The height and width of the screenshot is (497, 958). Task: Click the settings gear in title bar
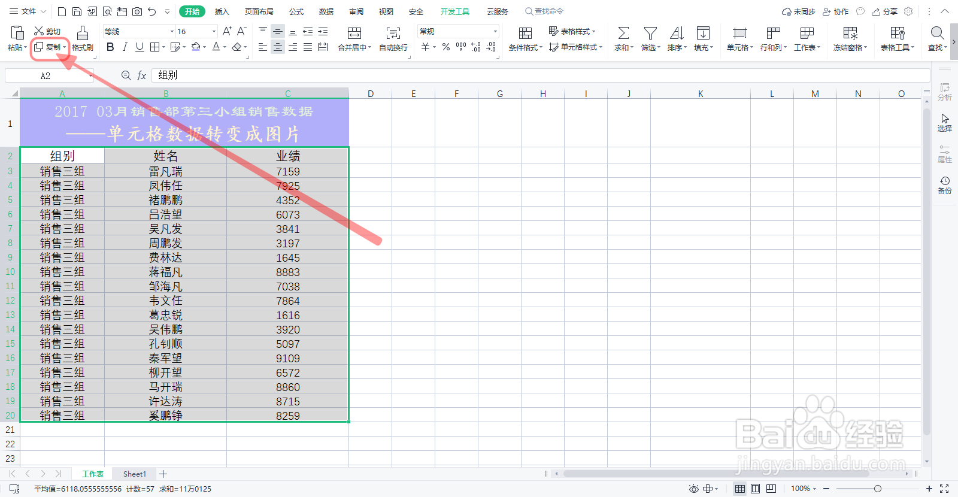coord(909,11)
